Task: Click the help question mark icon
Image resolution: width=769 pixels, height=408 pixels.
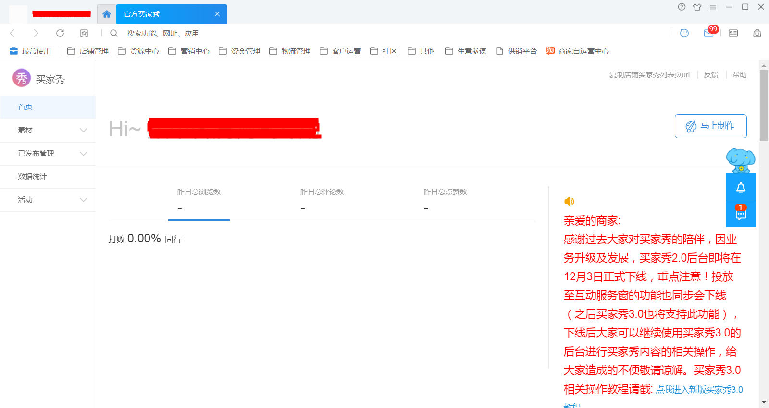Action: tap(682, 7)
